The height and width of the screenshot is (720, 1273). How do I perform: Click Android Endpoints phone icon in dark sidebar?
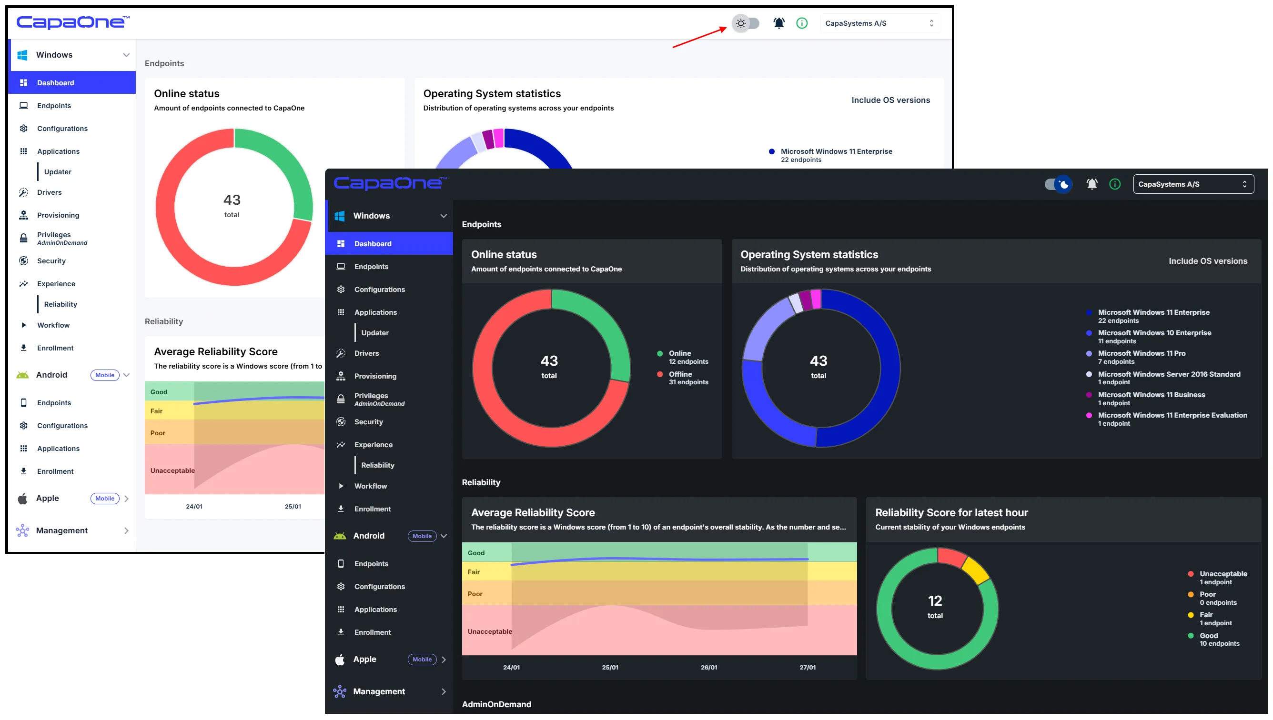coord(340,564)
